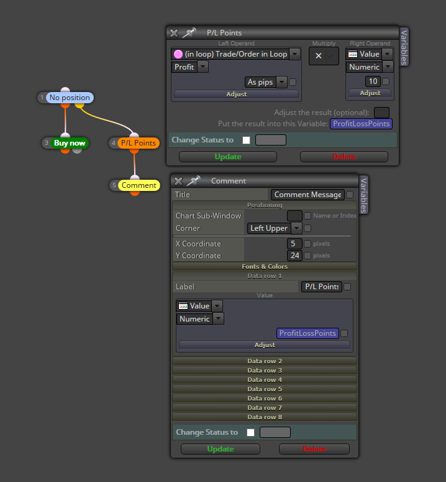Click the pink loop icon in Left Operand
The image size is (446, 482).
(x=178, y=54)
